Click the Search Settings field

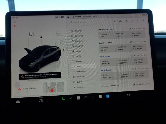(80, 22)
